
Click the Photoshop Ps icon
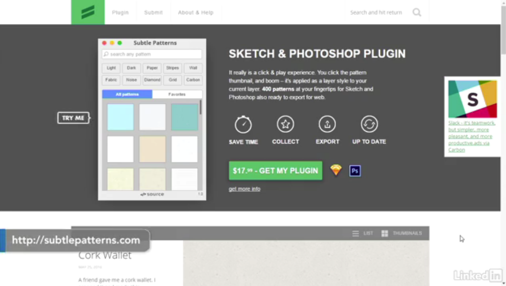355,171
